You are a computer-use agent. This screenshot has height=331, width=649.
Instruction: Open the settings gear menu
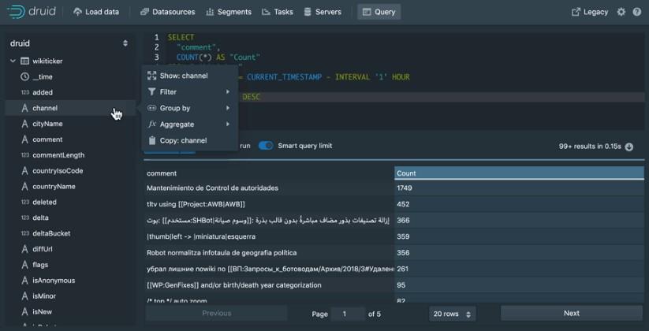pos(621,12)
